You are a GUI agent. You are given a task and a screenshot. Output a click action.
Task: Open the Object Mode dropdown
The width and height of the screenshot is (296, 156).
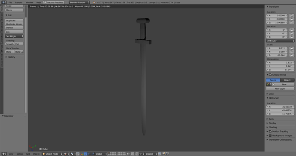[52, 154]
